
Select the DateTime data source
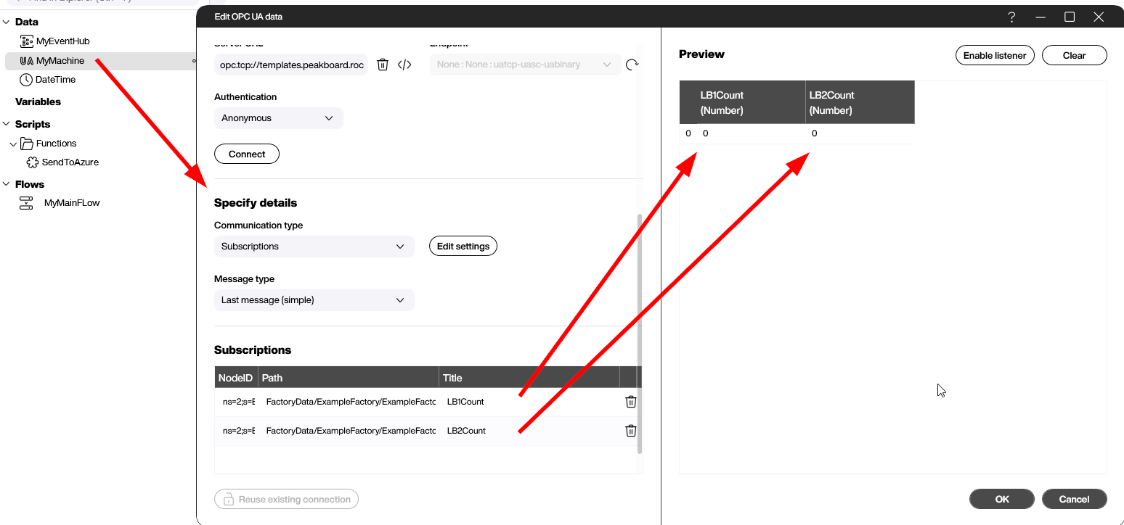tap(55, 80)
